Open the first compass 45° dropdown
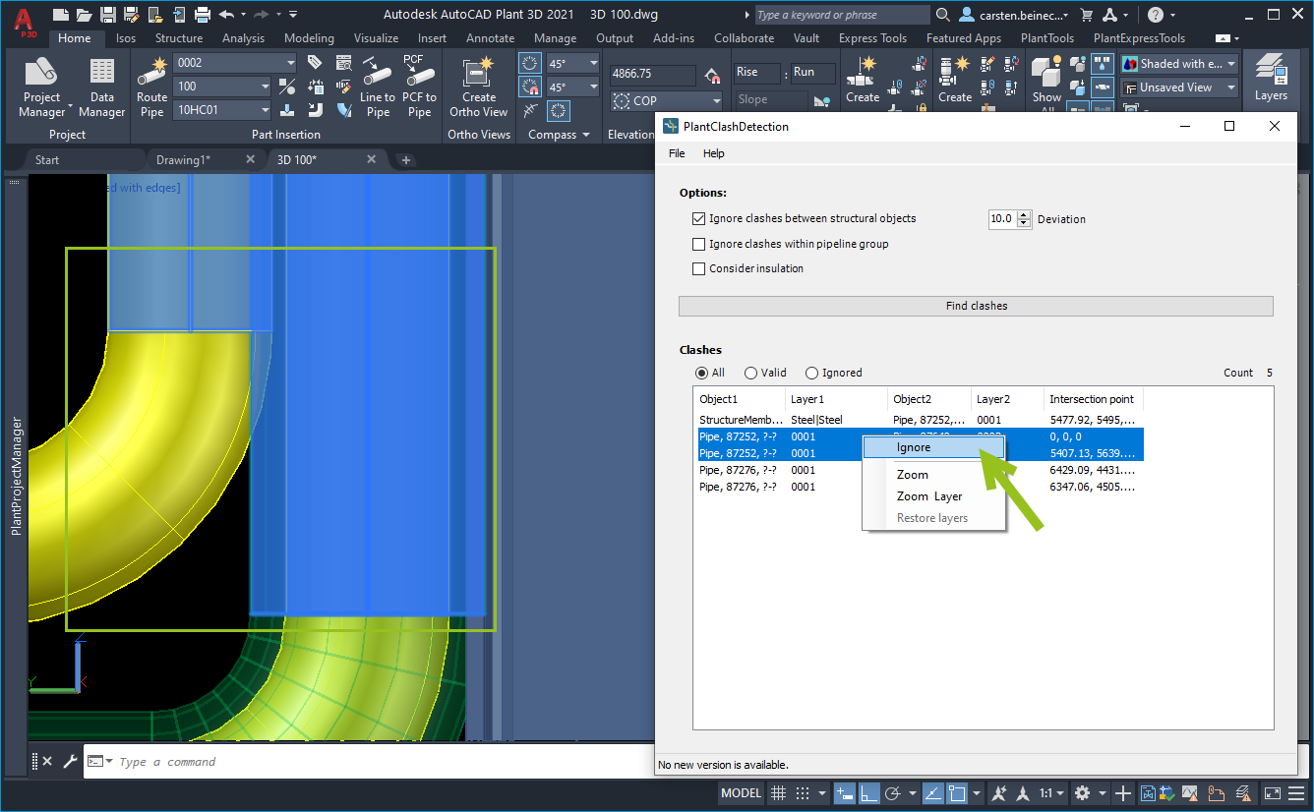This screenshot has width=1314, height=812. [x=593, y=63]
